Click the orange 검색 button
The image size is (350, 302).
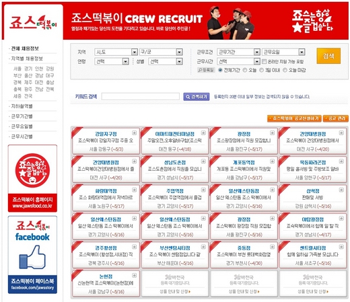328,56
